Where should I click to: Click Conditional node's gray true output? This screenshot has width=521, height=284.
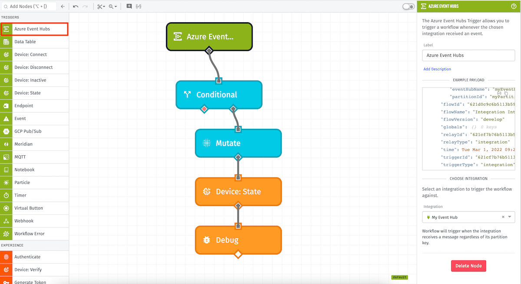click(233, 108)
